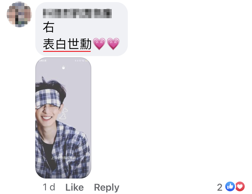The image size is (252, 194).
Task: Click the character 右 in the comment
Action: [48, 27]
